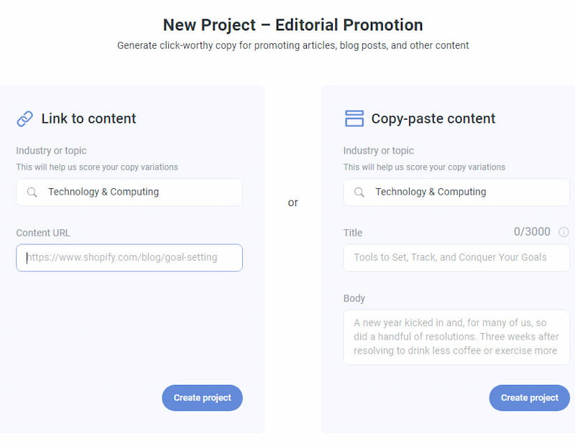
Task: Click the "Generate click-worthy copy" subtitle text
Action: pos(293,45)
